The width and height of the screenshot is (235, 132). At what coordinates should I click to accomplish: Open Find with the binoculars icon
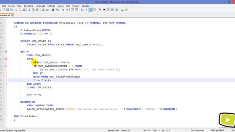53,10
